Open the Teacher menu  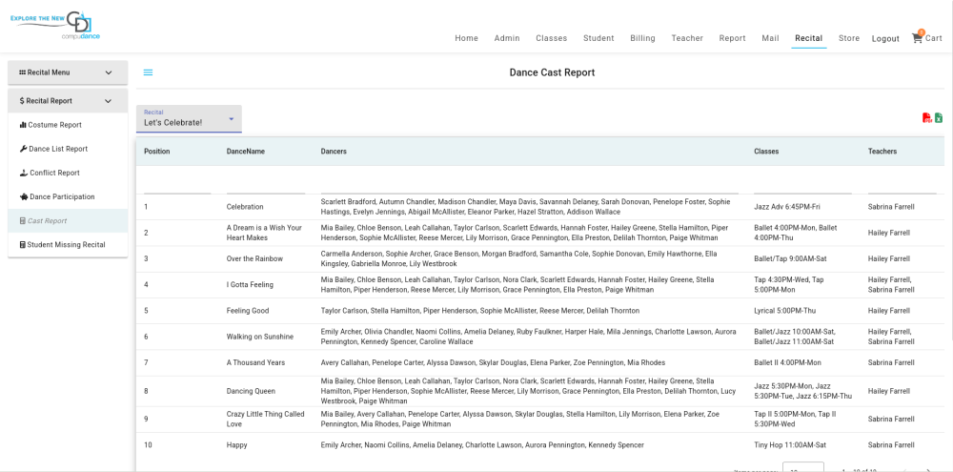pos(687,38)
